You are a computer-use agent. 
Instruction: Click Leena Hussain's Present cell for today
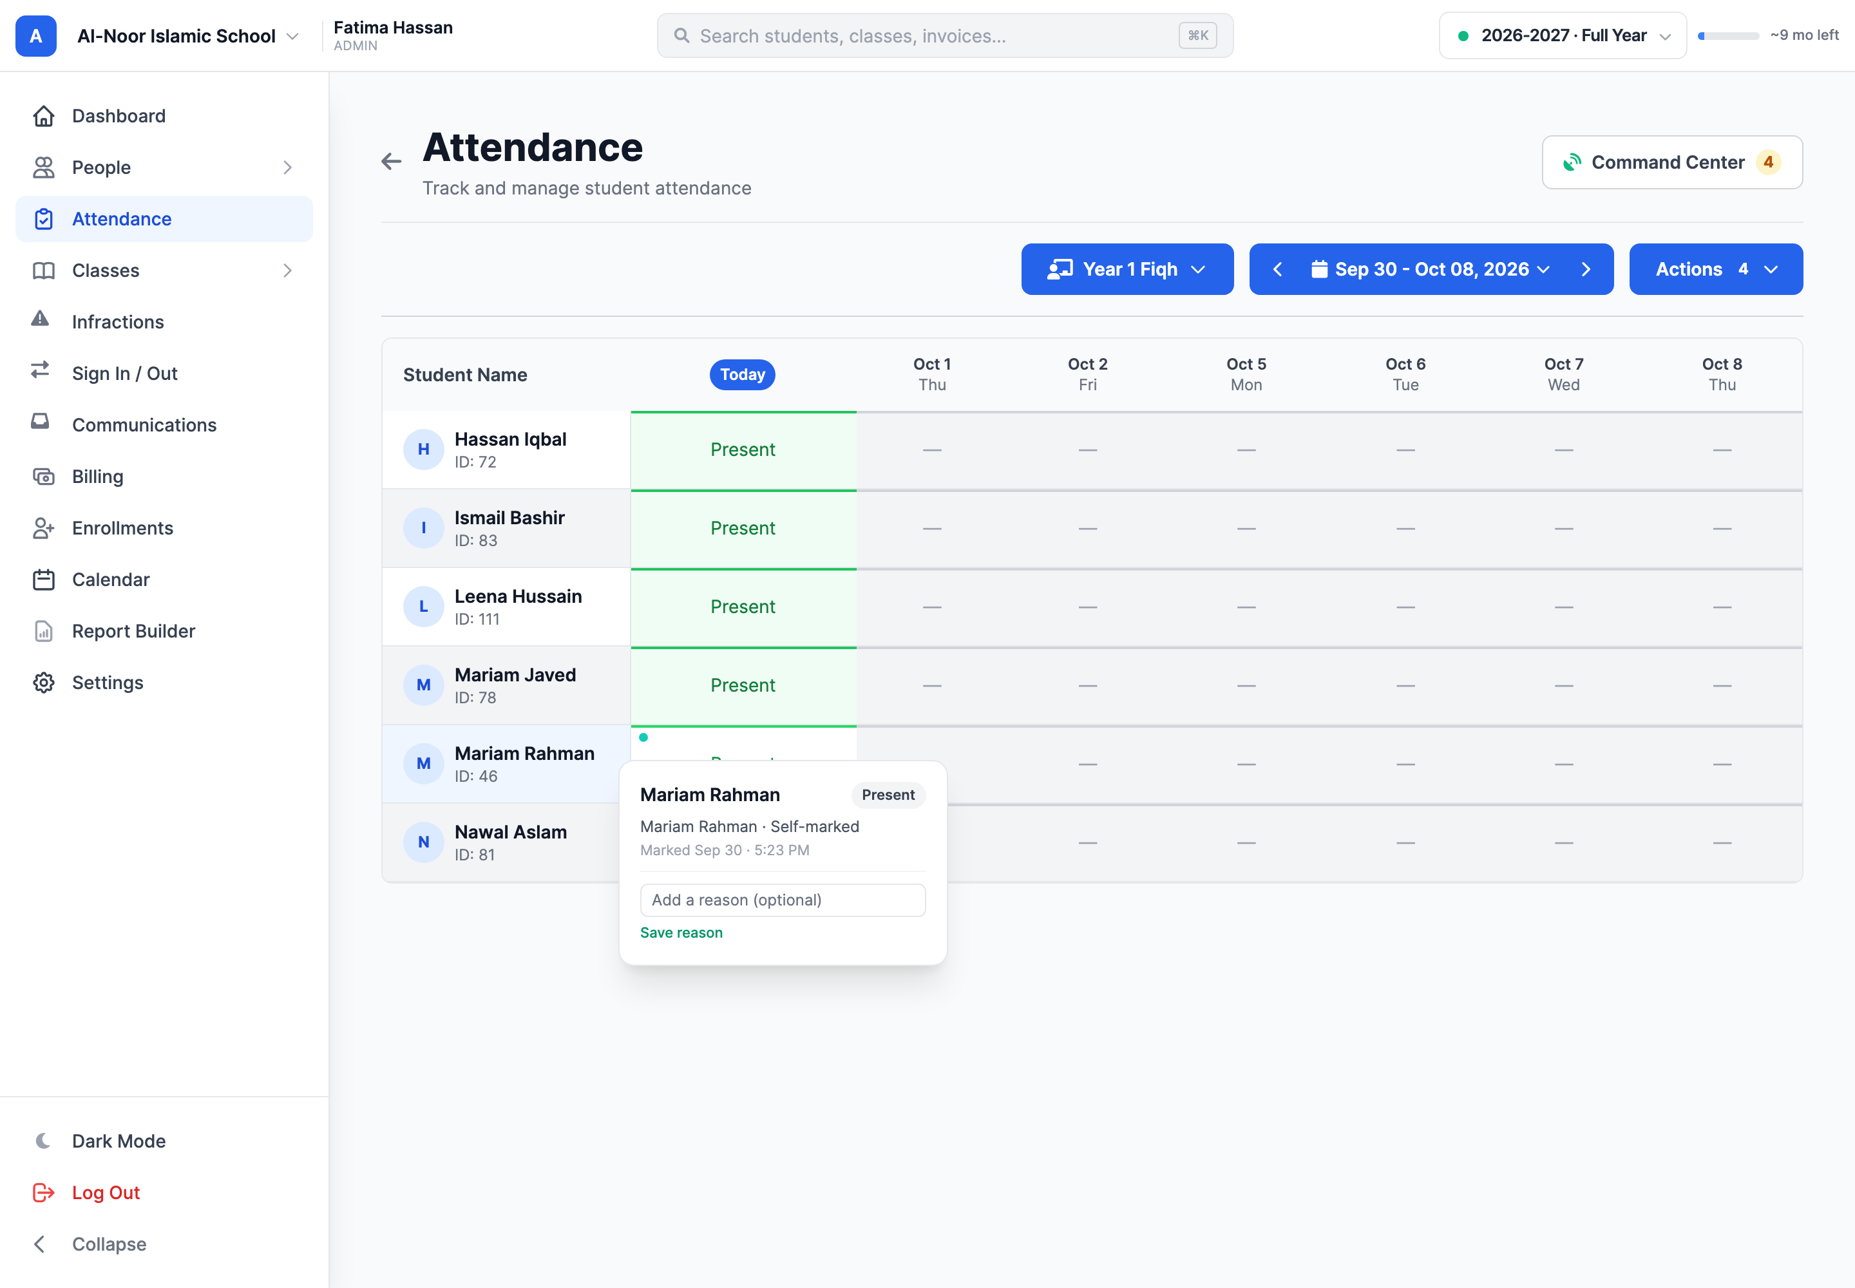click(743, 608)
